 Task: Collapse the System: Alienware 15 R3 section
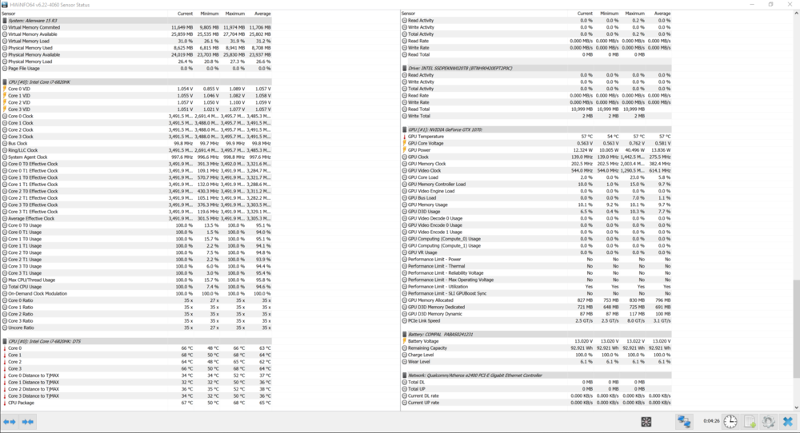click(4, 21)
